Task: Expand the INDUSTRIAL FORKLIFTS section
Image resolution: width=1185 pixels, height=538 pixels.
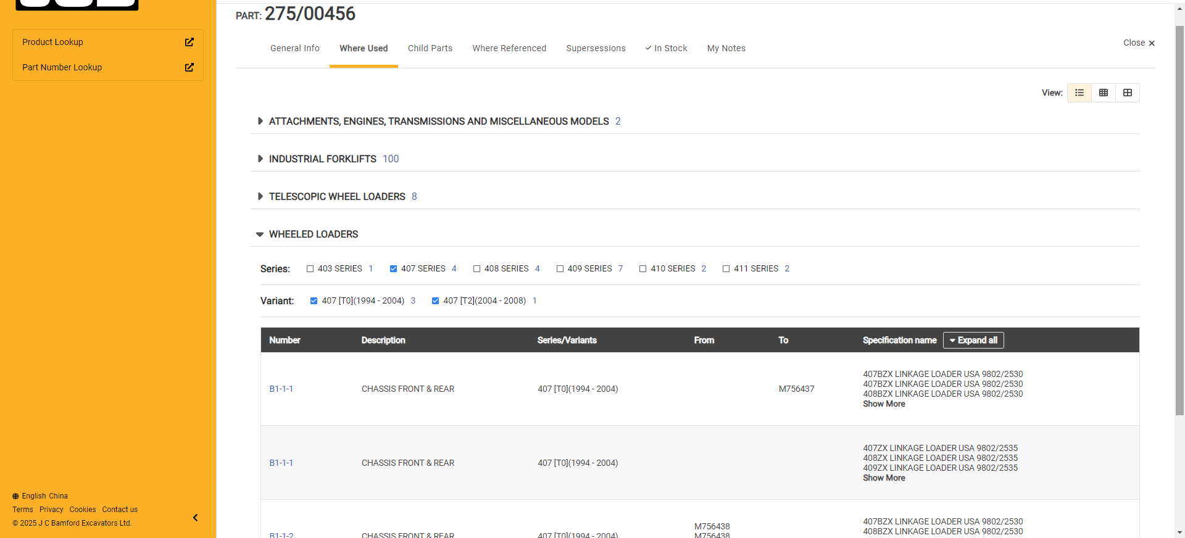Action: [260, 159]
